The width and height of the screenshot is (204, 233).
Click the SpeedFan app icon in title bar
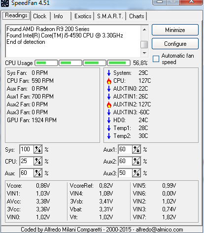coord(5,3)
